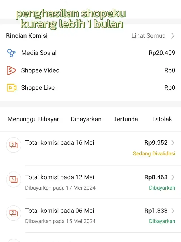Image resolution: width=181 pixels, height=242 pixels.
Task: Switch to the Dibayarkan tab
Action: coord(86,119)
